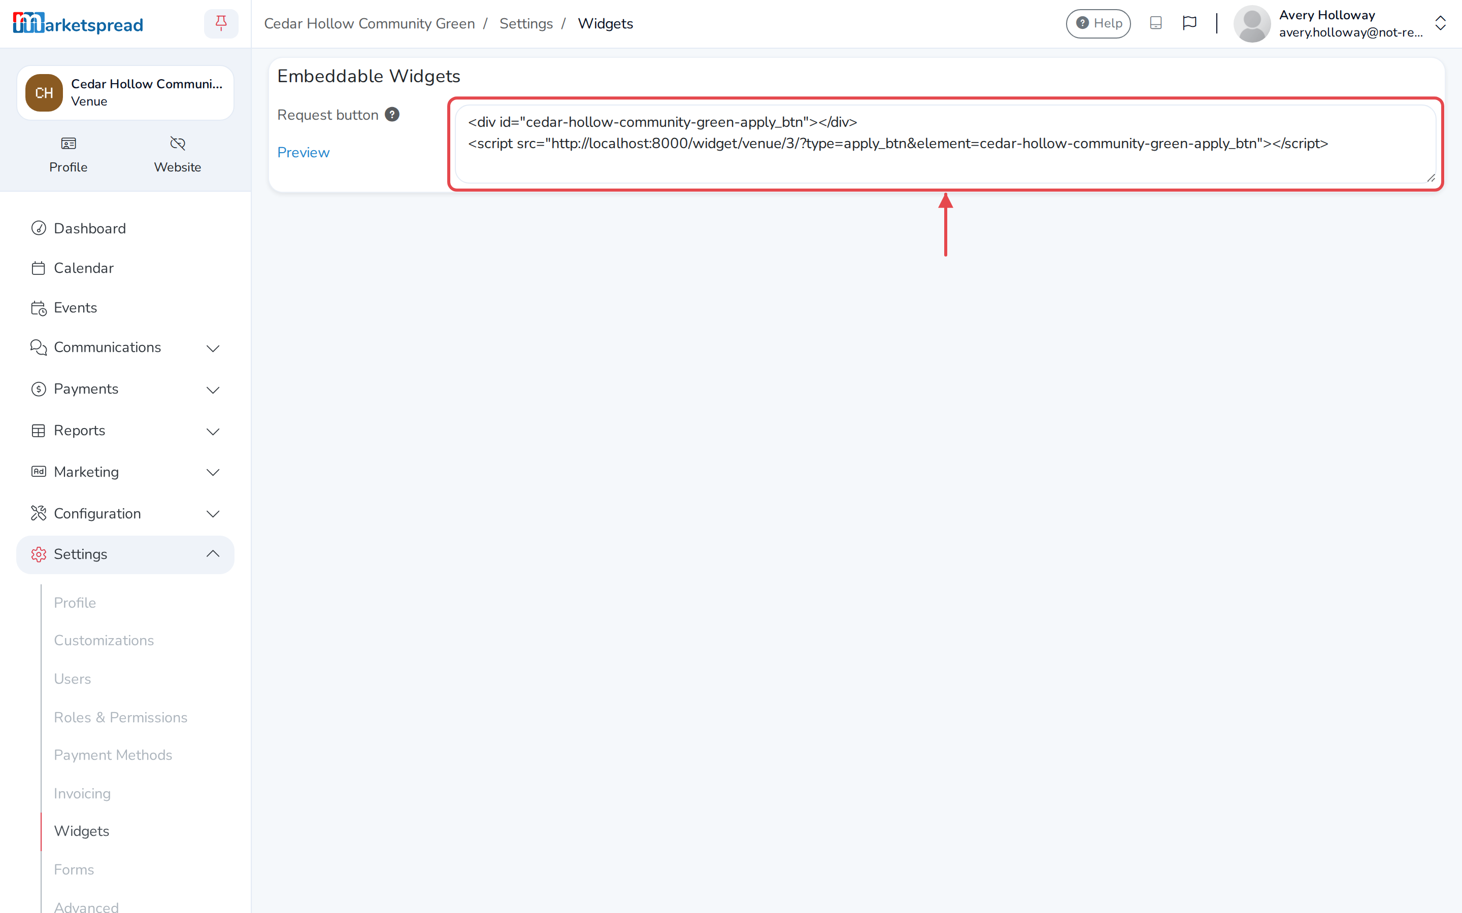1462x913 pixels.
Task: Click the Marketing ad icon in sidebar
Action: click(39, 472)
